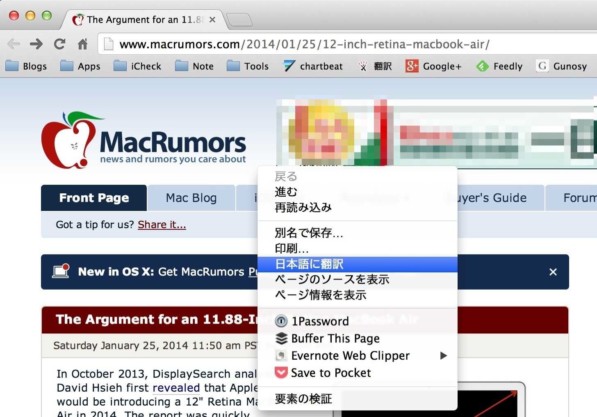Screen dimensions: 597x417
Task: Click the browser forward arrow
Action: [36, 44]
